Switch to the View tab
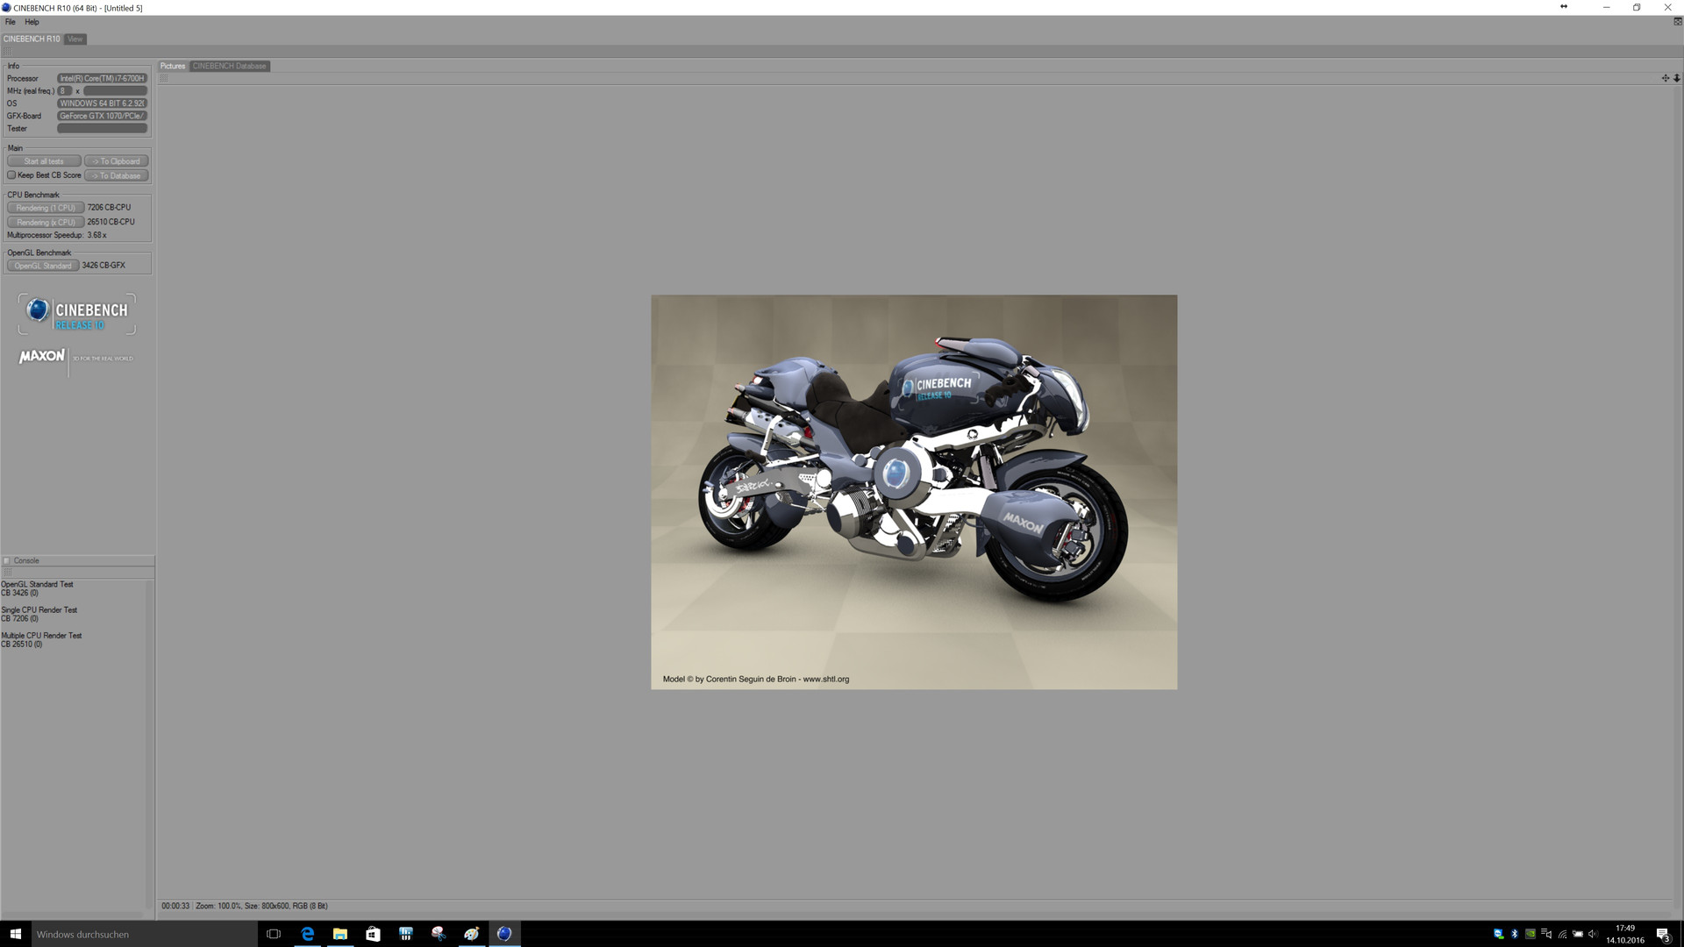The width and height of the screenshot is (1684, 947). [75, 39]
